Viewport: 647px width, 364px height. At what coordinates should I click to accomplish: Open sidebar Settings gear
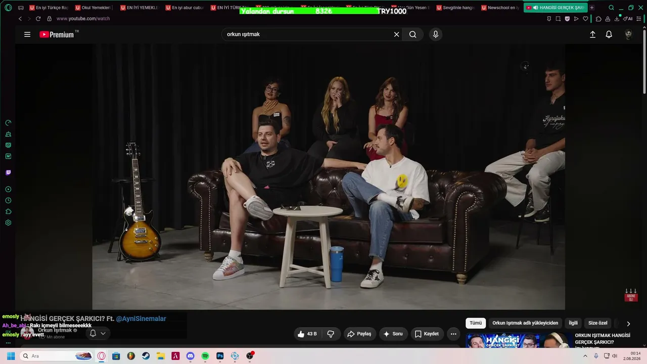pos(8,222)
